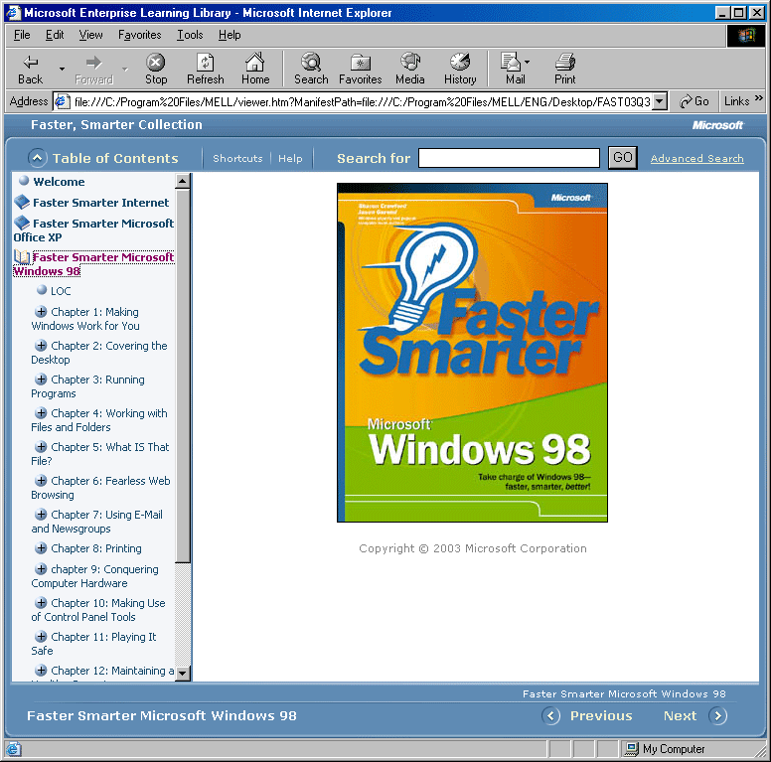Open the Search toolbar icon

point(311,62)
